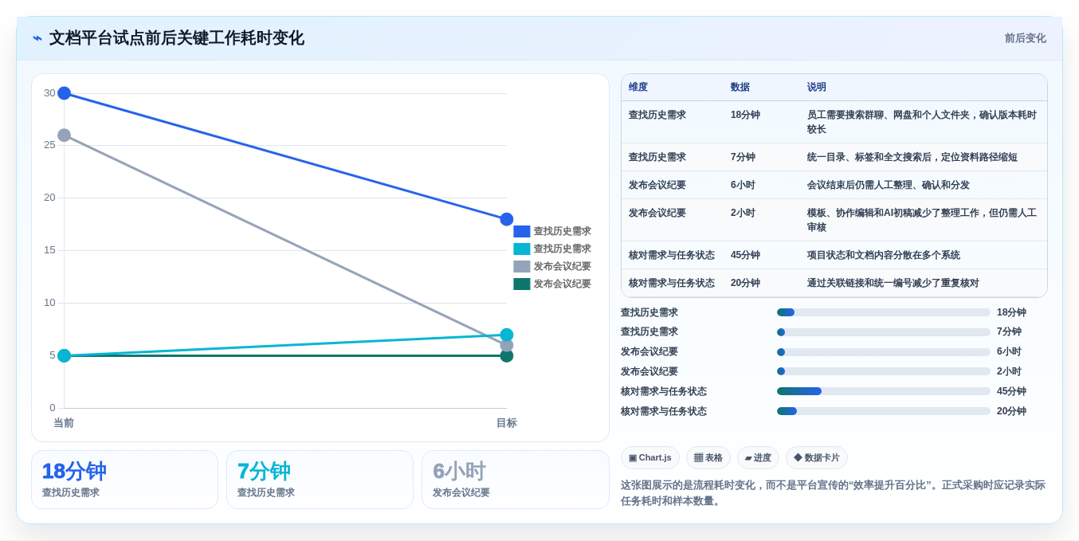Click the y-axis tick label 15
This screenshot has height=541, width=1079.
pos(49,250)
